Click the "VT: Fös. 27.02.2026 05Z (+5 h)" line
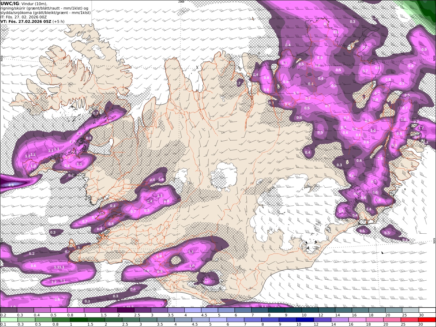The image size is (436, 327). coord(32,21)
